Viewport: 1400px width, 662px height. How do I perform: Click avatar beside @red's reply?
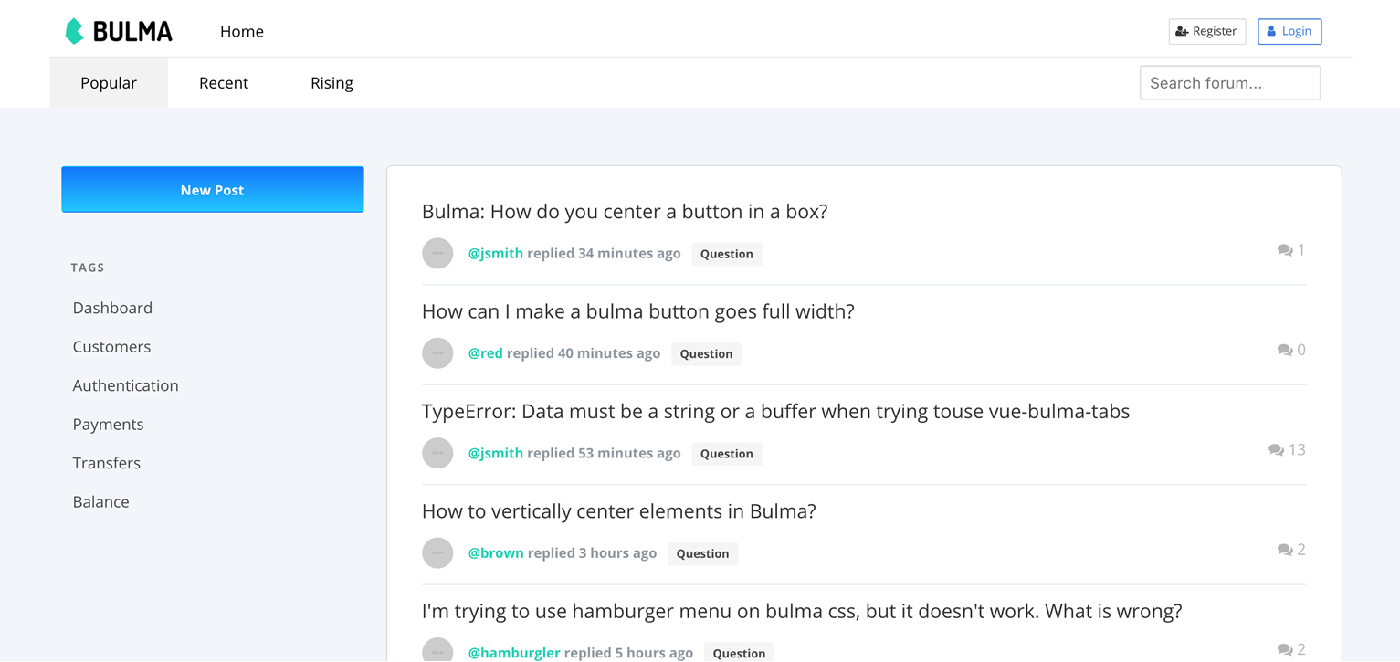437,353
